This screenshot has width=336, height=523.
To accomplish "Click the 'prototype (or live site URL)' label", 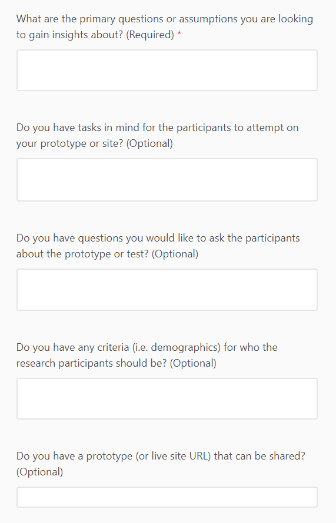I will (x=161, y=464).
